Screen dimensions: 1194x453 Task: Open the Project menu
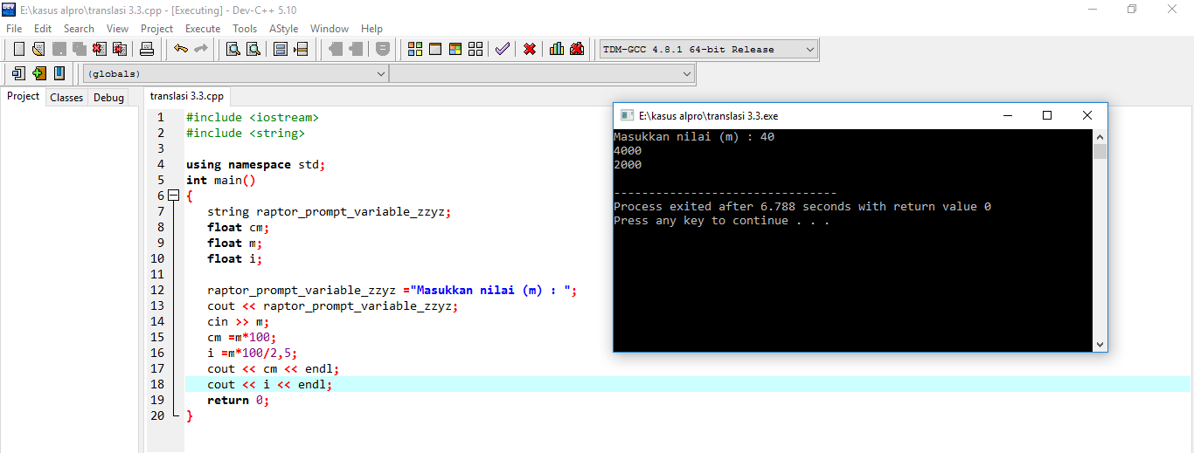click(x=157, y=29)
